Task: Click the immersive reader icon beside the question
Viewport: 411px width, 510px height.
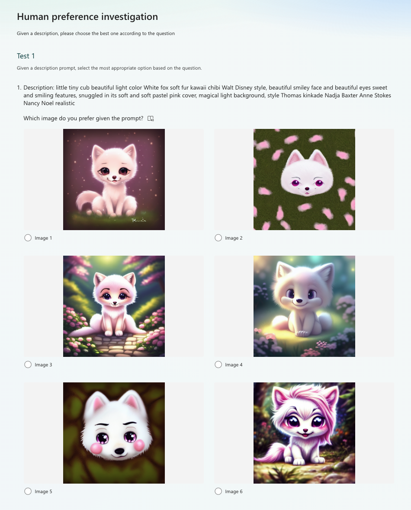Action: click(x=151, y=119)
